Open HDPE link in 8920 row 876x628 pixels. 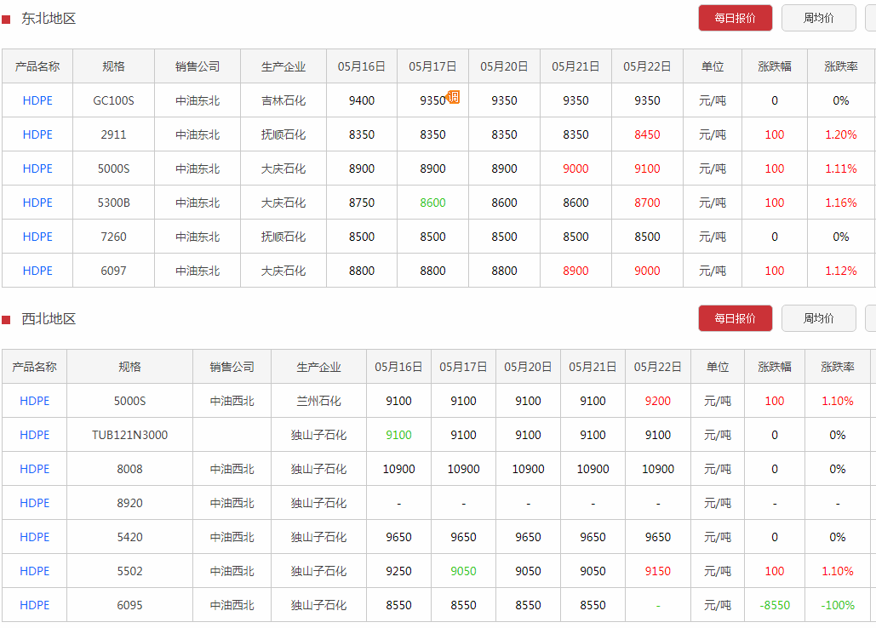tap(35, 503)
